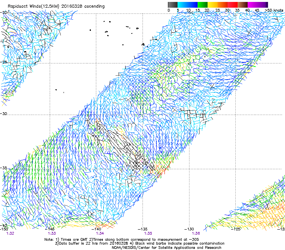Image resolution: width=285 pixels, height=250 pixels.
Task: Click the '5' legend scale label
Action: pos(178,10)
